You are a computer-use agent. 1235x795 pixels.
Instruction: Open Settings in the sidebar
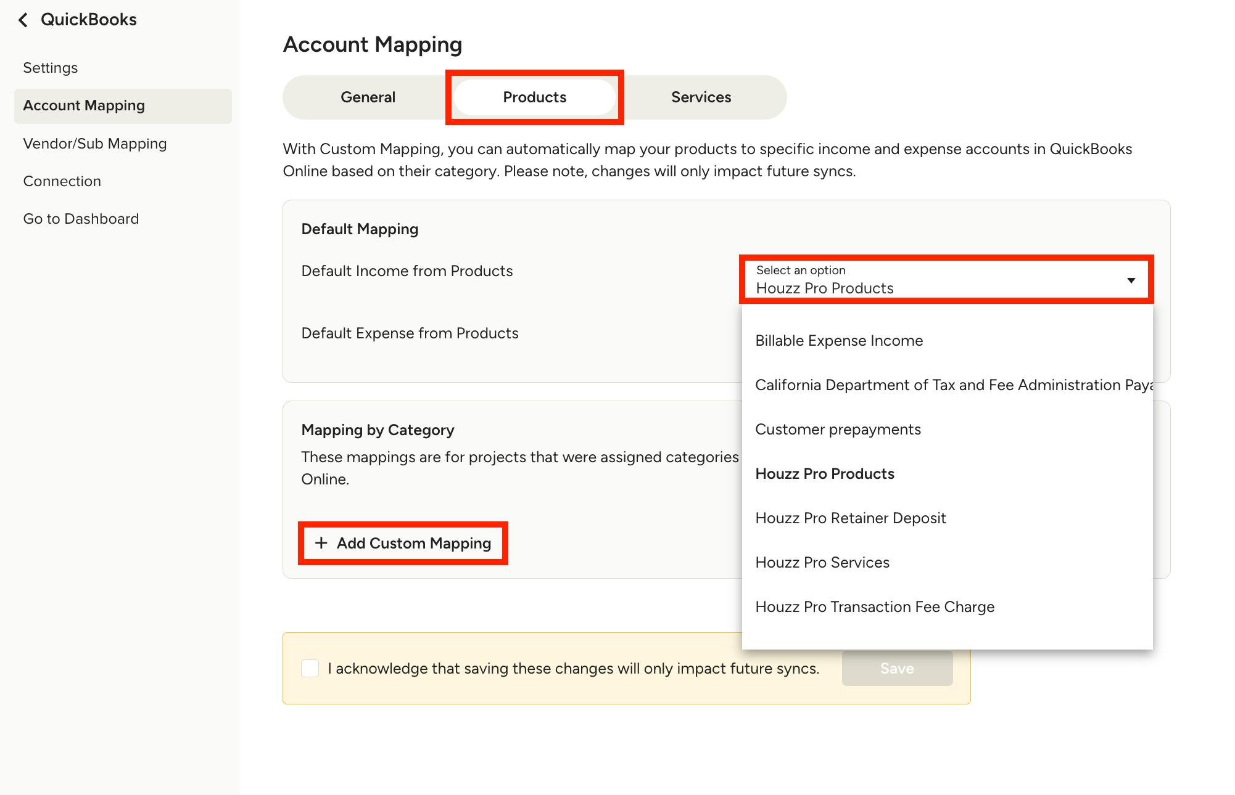click(x=51, y=68)
